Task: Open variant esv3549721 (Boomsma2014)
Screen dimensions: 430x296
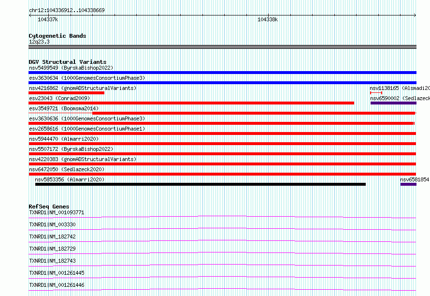Action: click(x=64, y=108)
